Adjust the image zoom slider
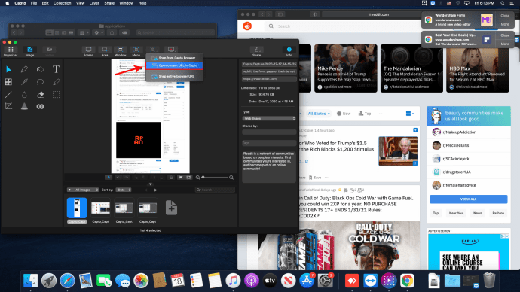 click(215, 178)
